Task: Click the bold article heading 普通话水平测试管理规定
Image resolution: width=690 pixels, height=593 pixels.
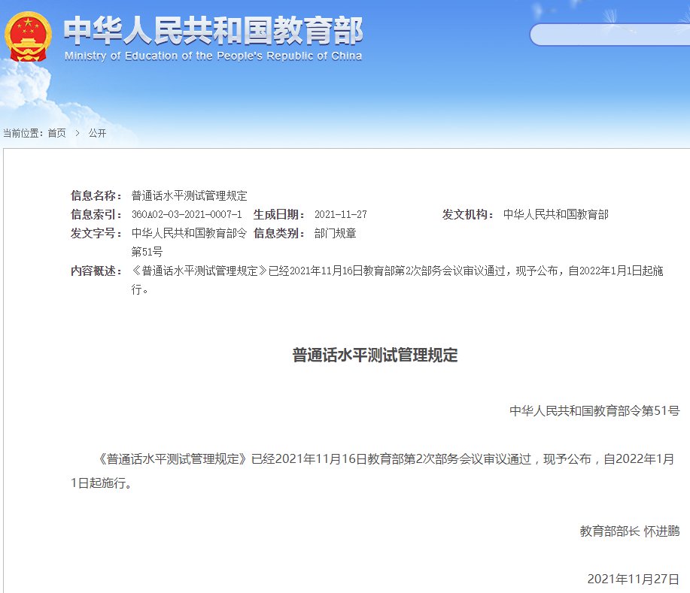Action: pos(375,355)
